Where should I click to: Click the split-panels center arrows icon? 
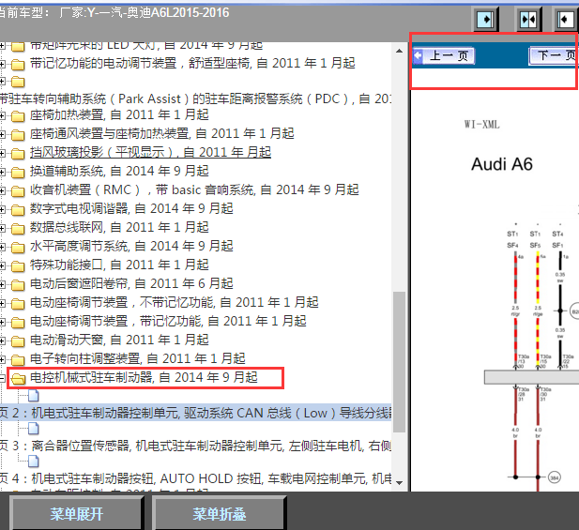pos(528,19)
